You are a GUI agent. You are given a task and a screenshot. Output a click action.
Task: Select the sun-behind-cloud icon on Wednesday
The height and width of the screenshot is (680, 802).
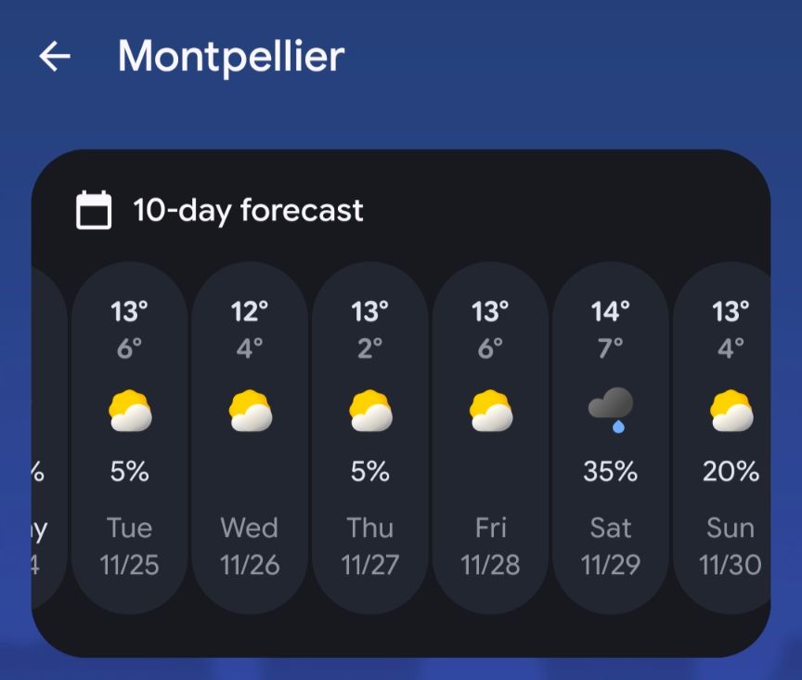point(250,412)
